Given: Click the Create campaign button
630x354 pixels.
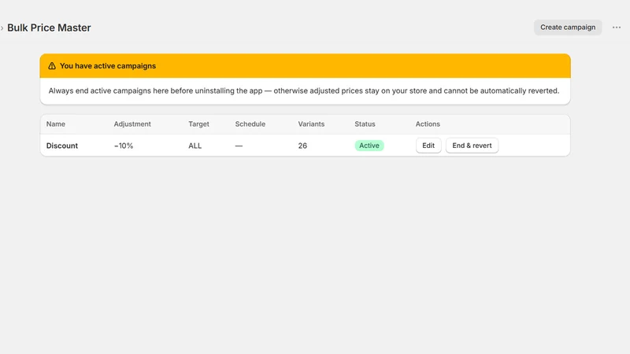Looking at the screenshot, I should pos(568,28).
